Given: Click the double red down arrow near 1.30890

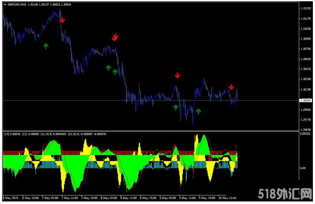Looking at the screenshot, I should pyautogui.click(x=115, y=37).
